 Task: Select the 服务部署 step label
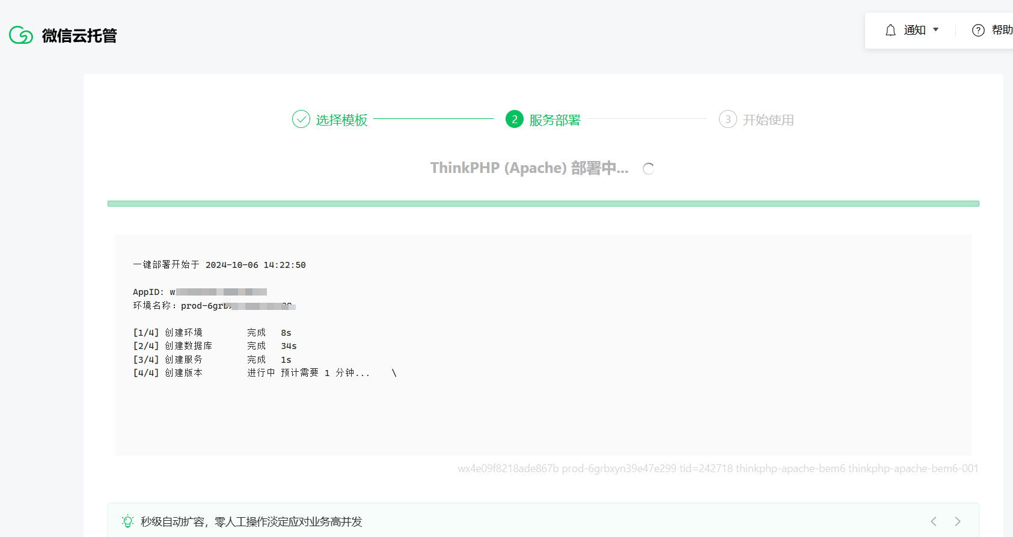(555, 120)
